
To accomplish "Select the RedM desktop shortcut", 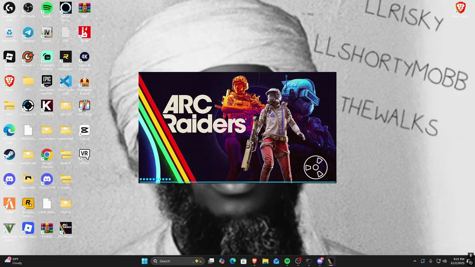I will (x=85, y=34).
